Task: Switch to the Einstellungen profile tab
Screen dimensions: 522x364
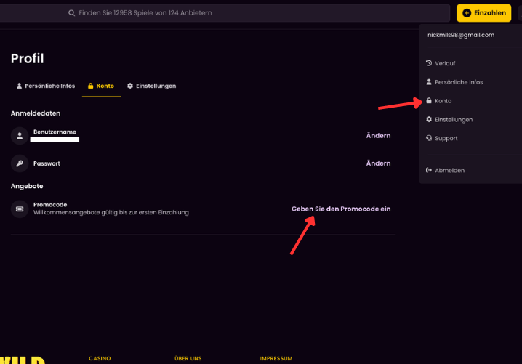Action: pos(151,86)
